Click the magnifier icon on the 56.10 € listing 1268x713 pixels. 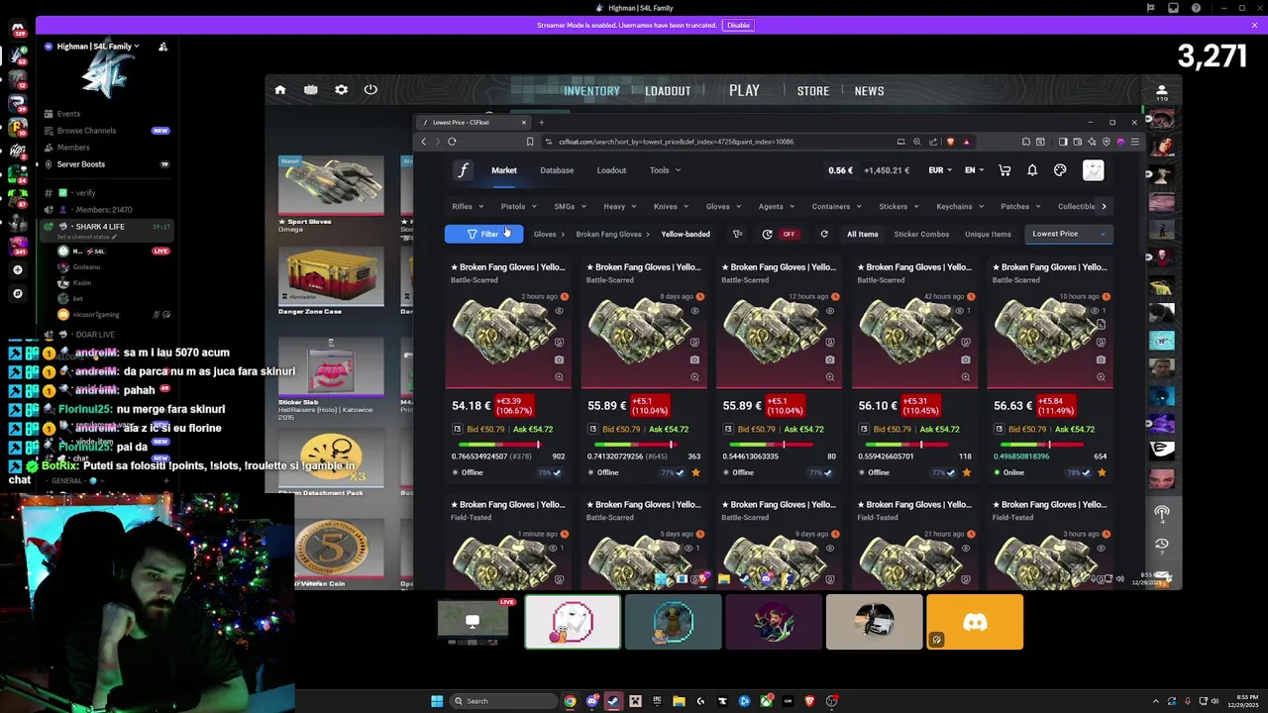(x=965, y=376)
